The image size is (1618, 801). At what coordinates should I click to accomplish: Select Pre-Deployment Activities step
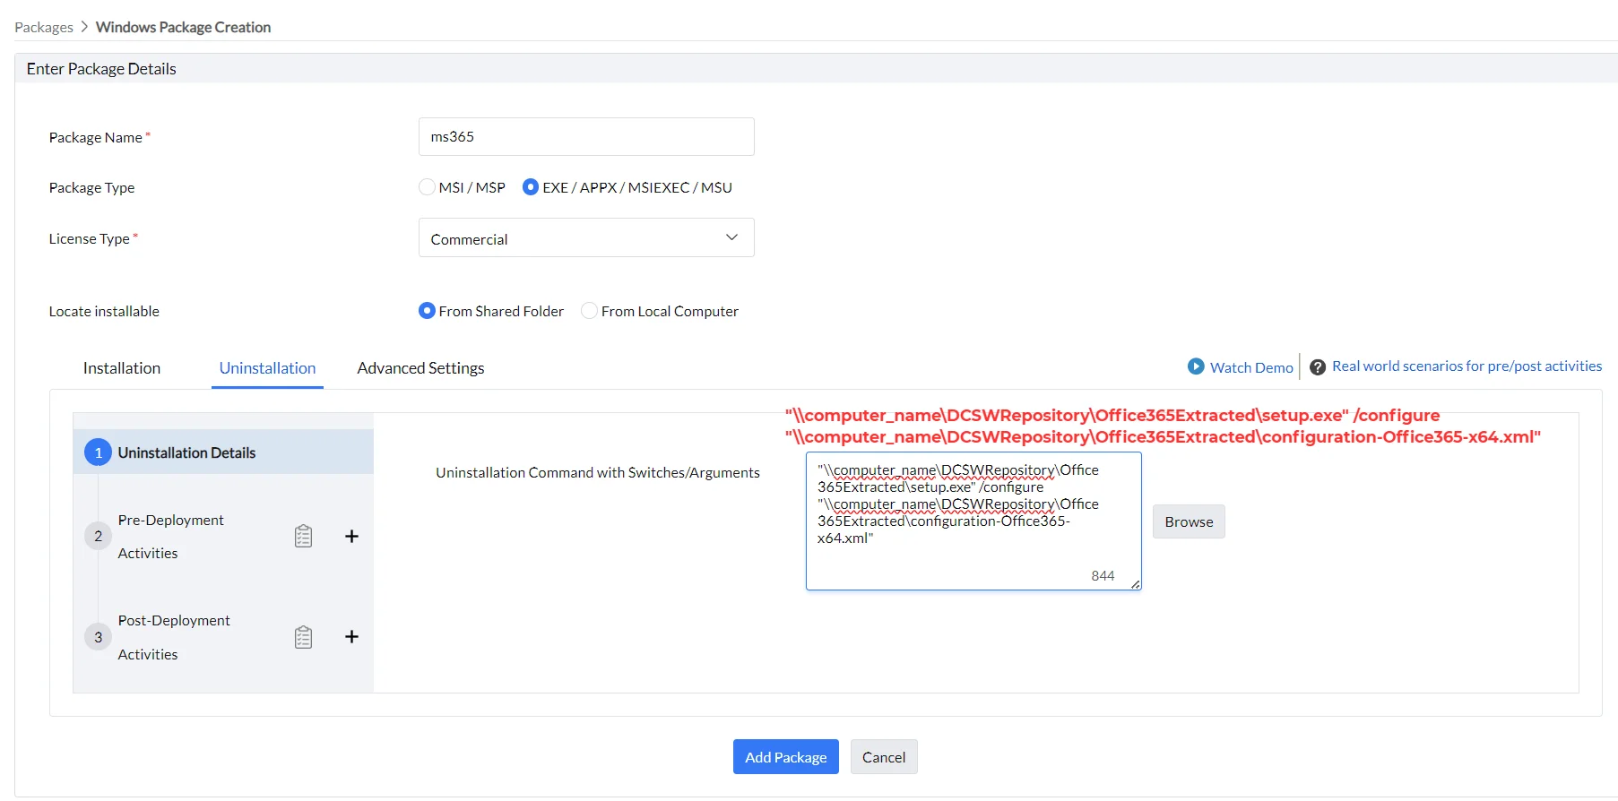[x=171, y=537]
